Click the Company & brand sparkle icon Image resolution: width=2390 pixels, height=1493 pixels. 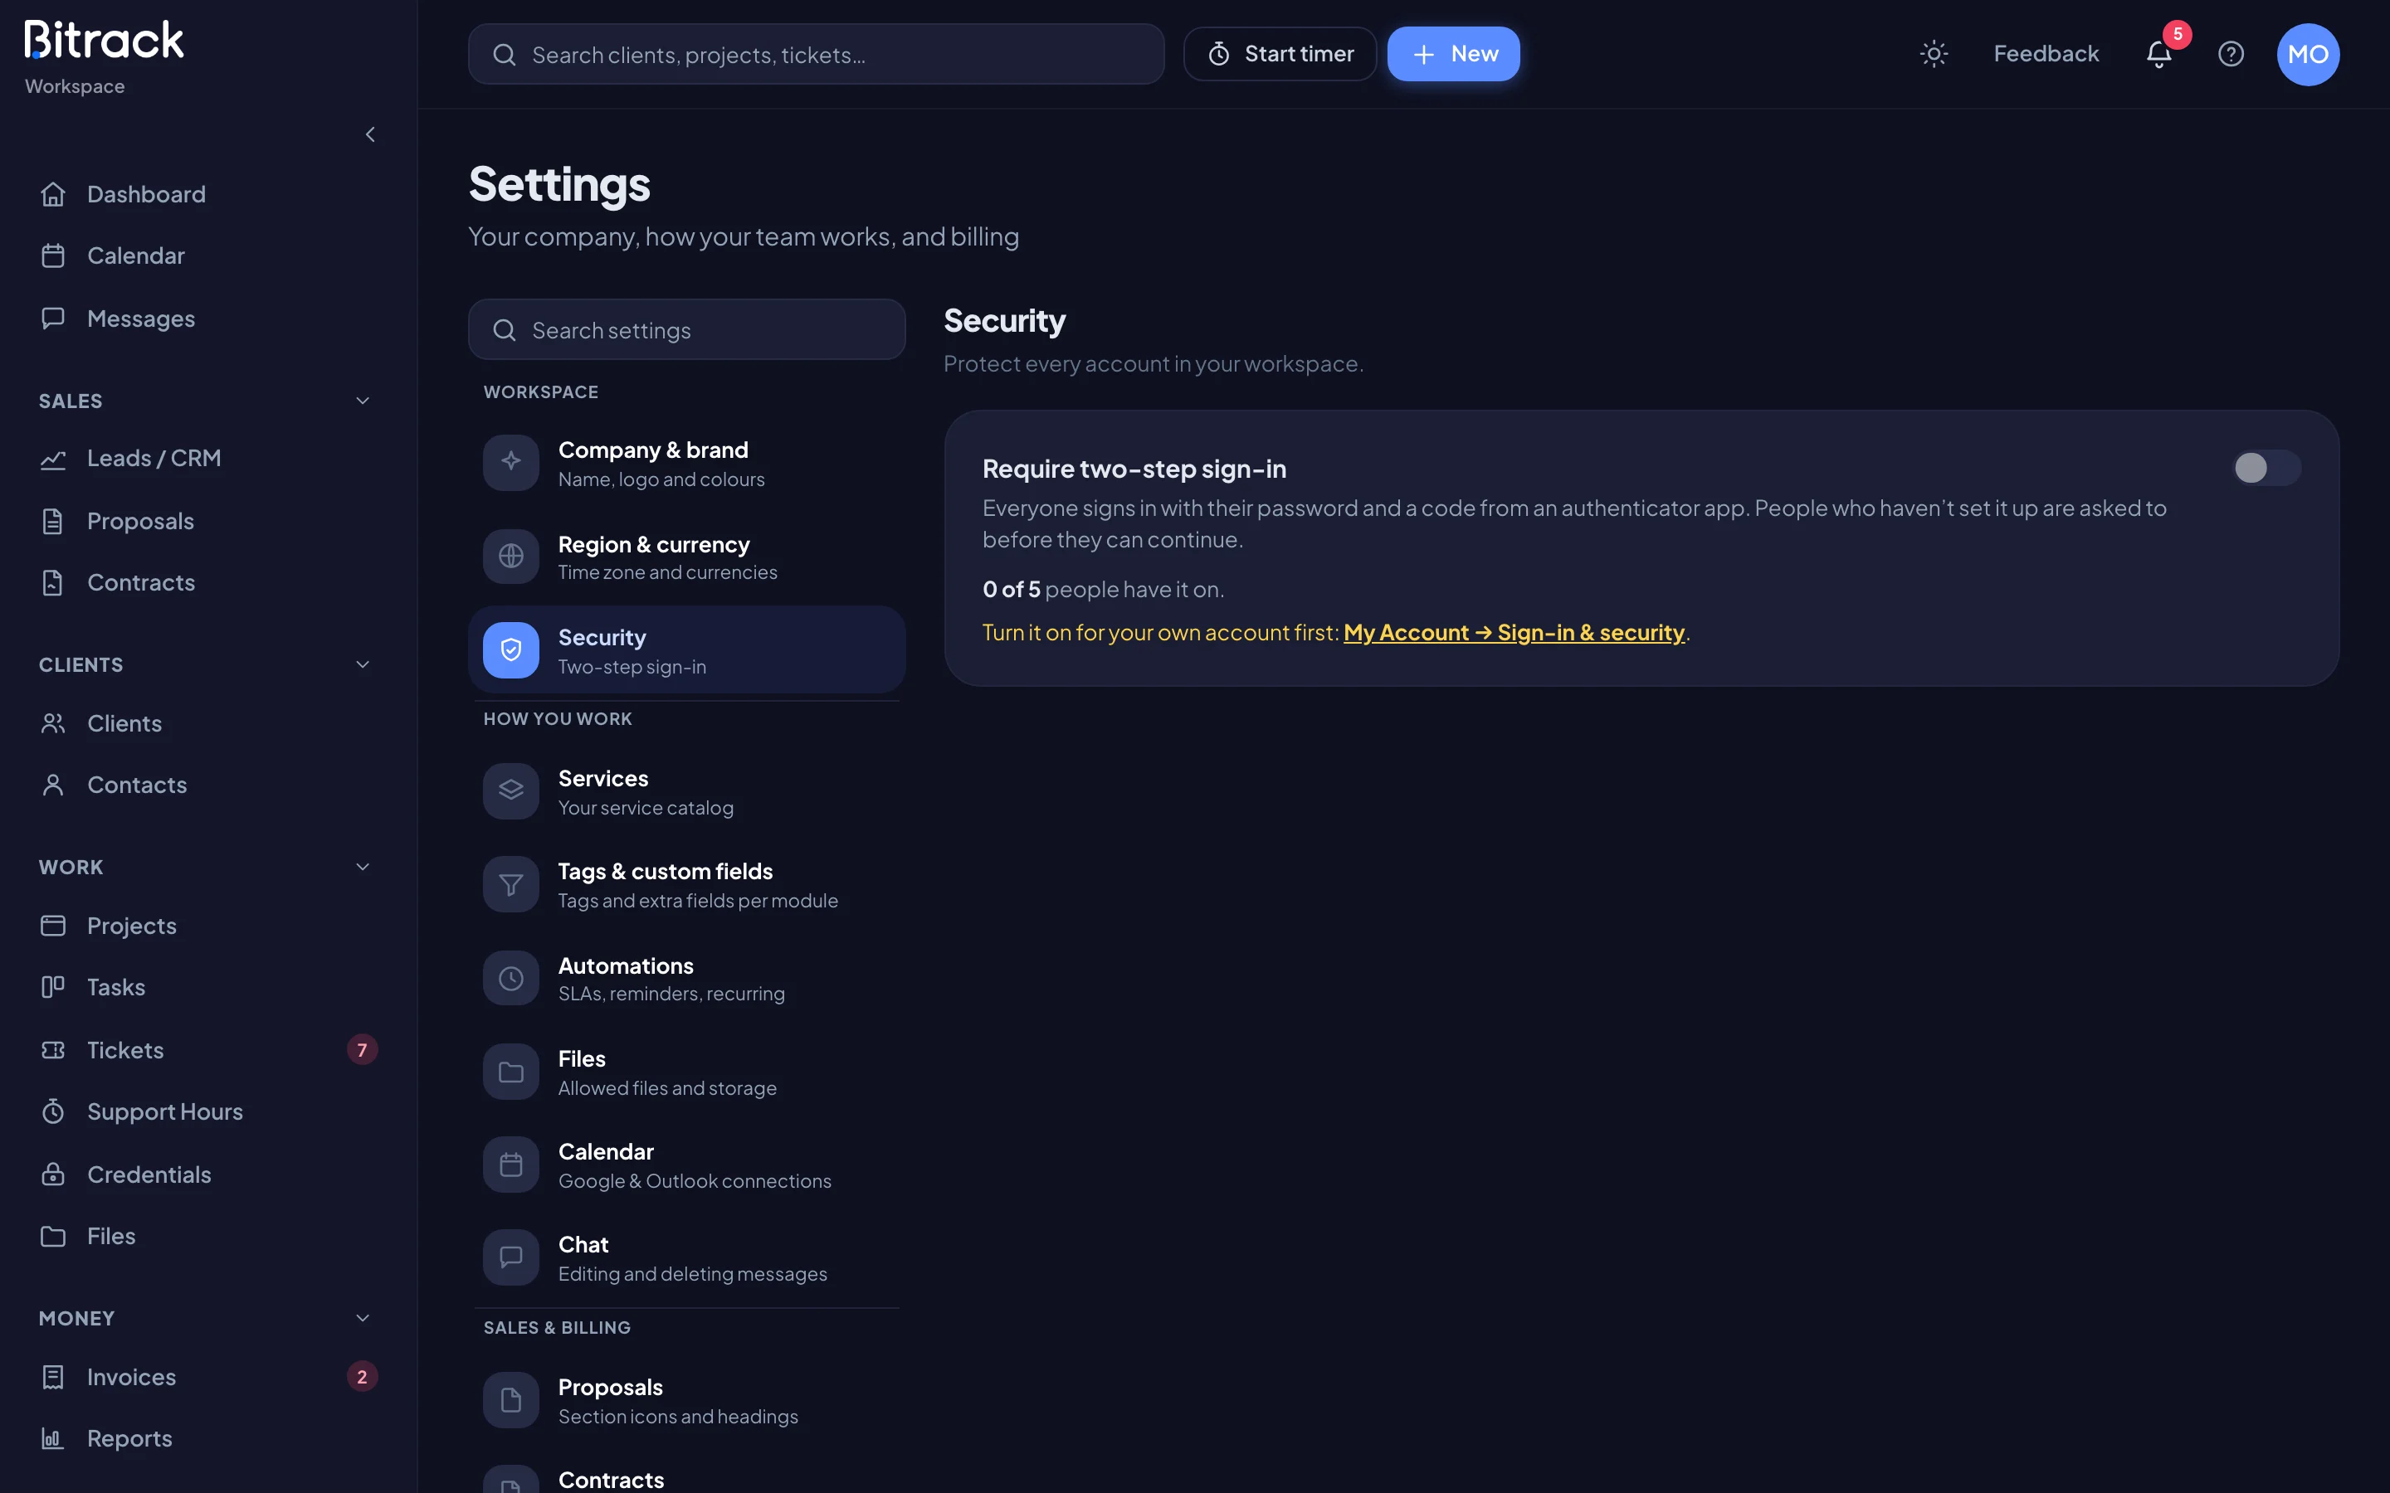(510, 462)
